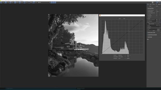Activate the Region render toolbar icon
Image resolution: width=161 pixels, height=90 pixels.
point(29,2)
